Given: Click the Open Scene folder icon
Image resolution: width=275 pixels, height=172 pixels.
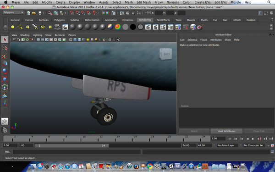Looking at the screenshot, I should click(34, 13).
